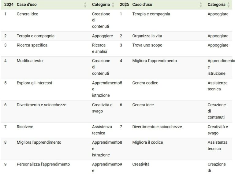Select the 'Migliora il codice' cell
The width and height of the screenshot is (235, 174).
[x=147, y=142]
